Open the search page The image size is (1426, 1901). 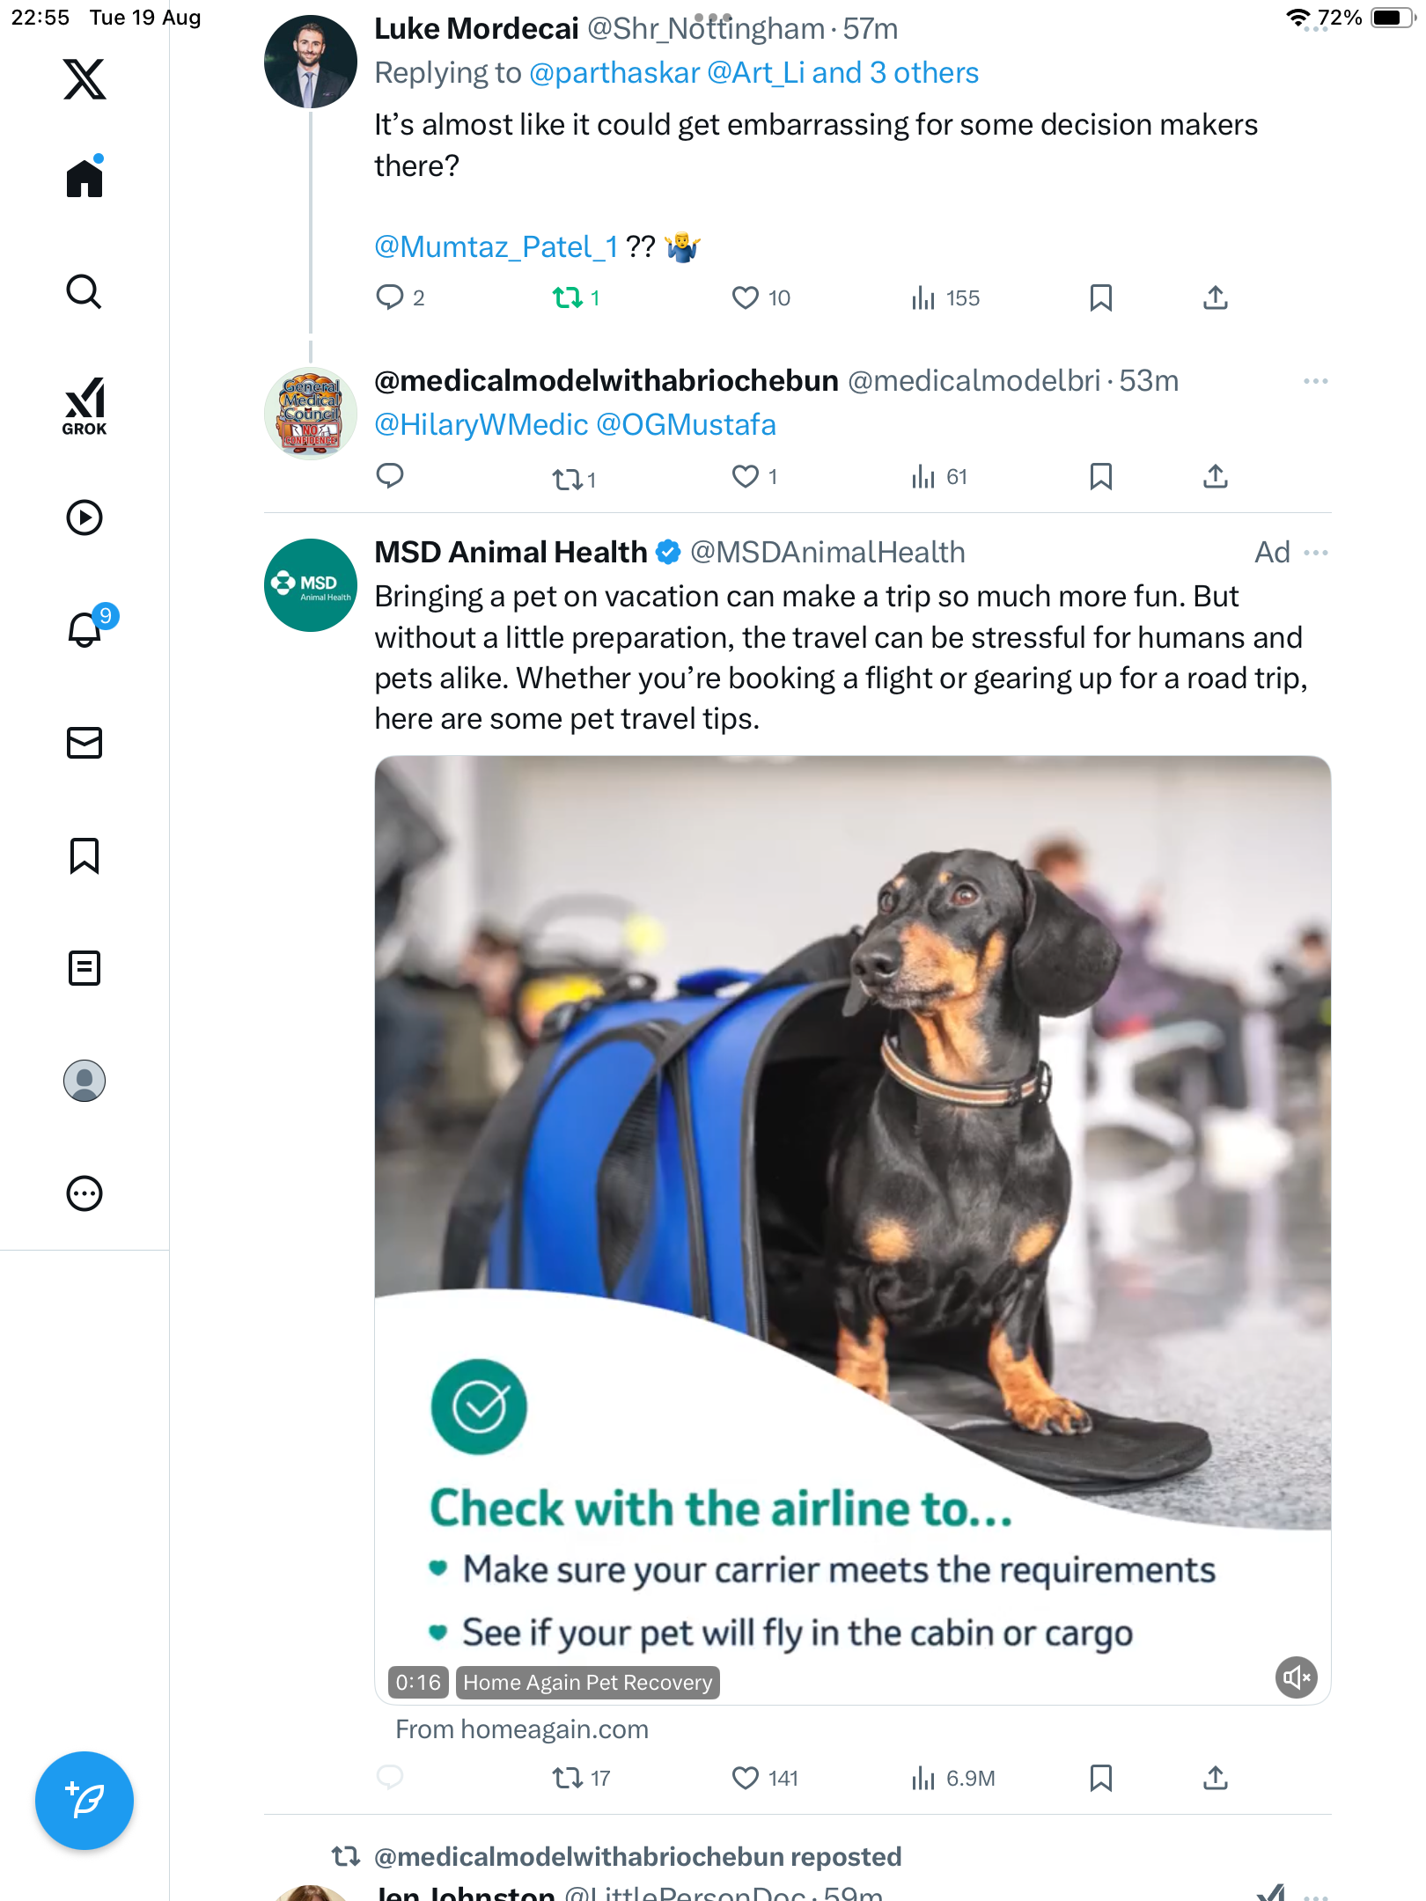85,292
